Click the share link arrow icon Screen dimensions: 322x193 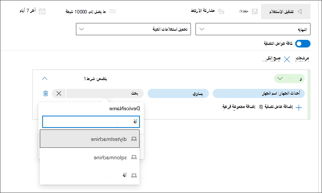click(x=221, y=11)
